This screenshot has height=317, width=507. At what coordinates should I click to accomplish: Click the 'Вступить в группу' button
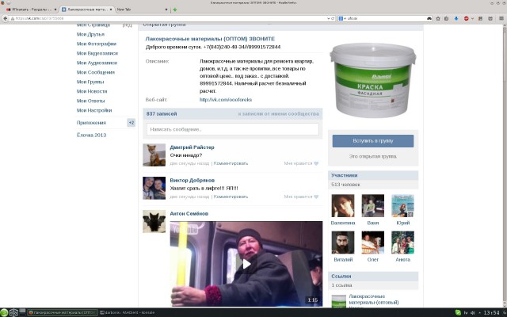[x=373, y=141]
